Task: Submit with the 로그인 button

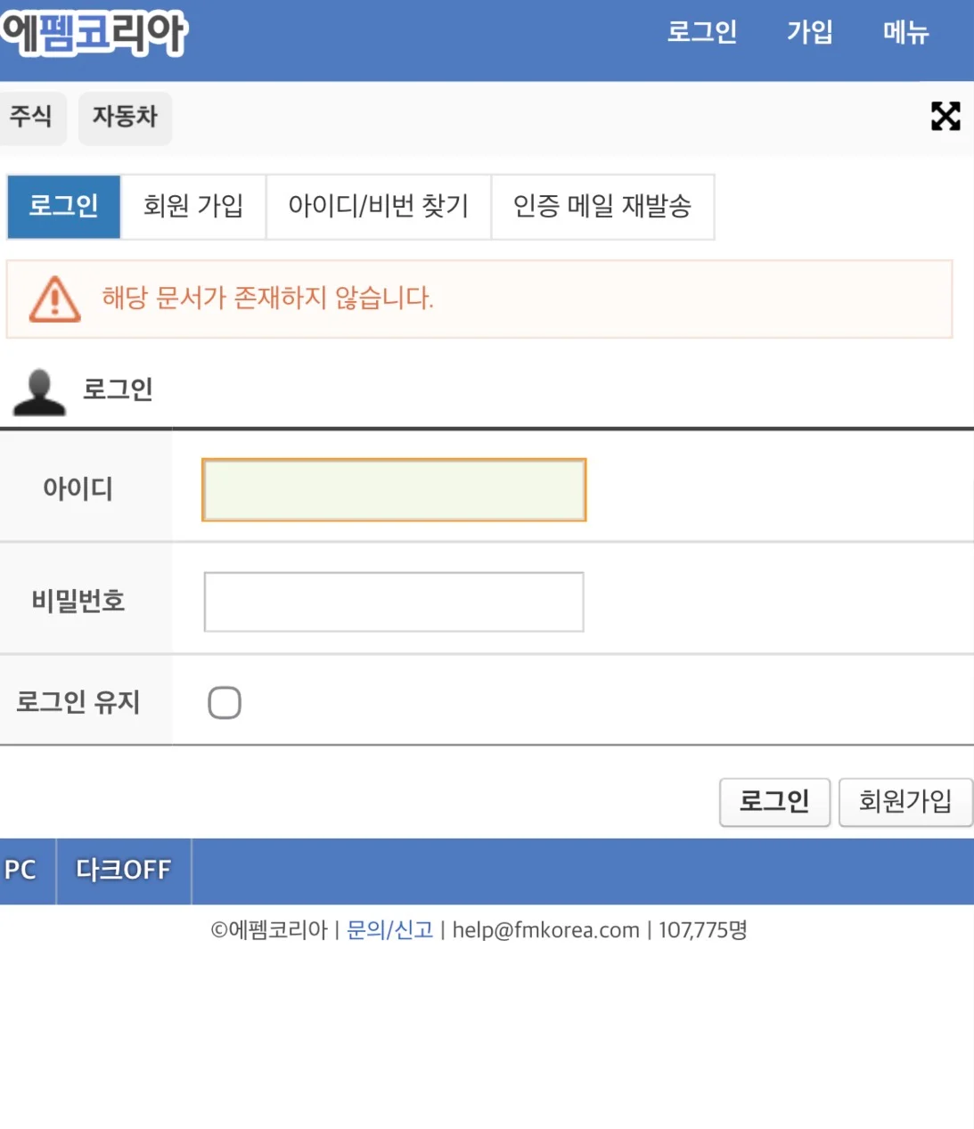Action: [x=774, y=802]
